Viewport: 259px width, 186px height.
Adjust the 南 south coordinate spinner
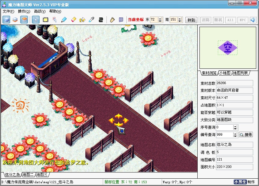(180, 20)
